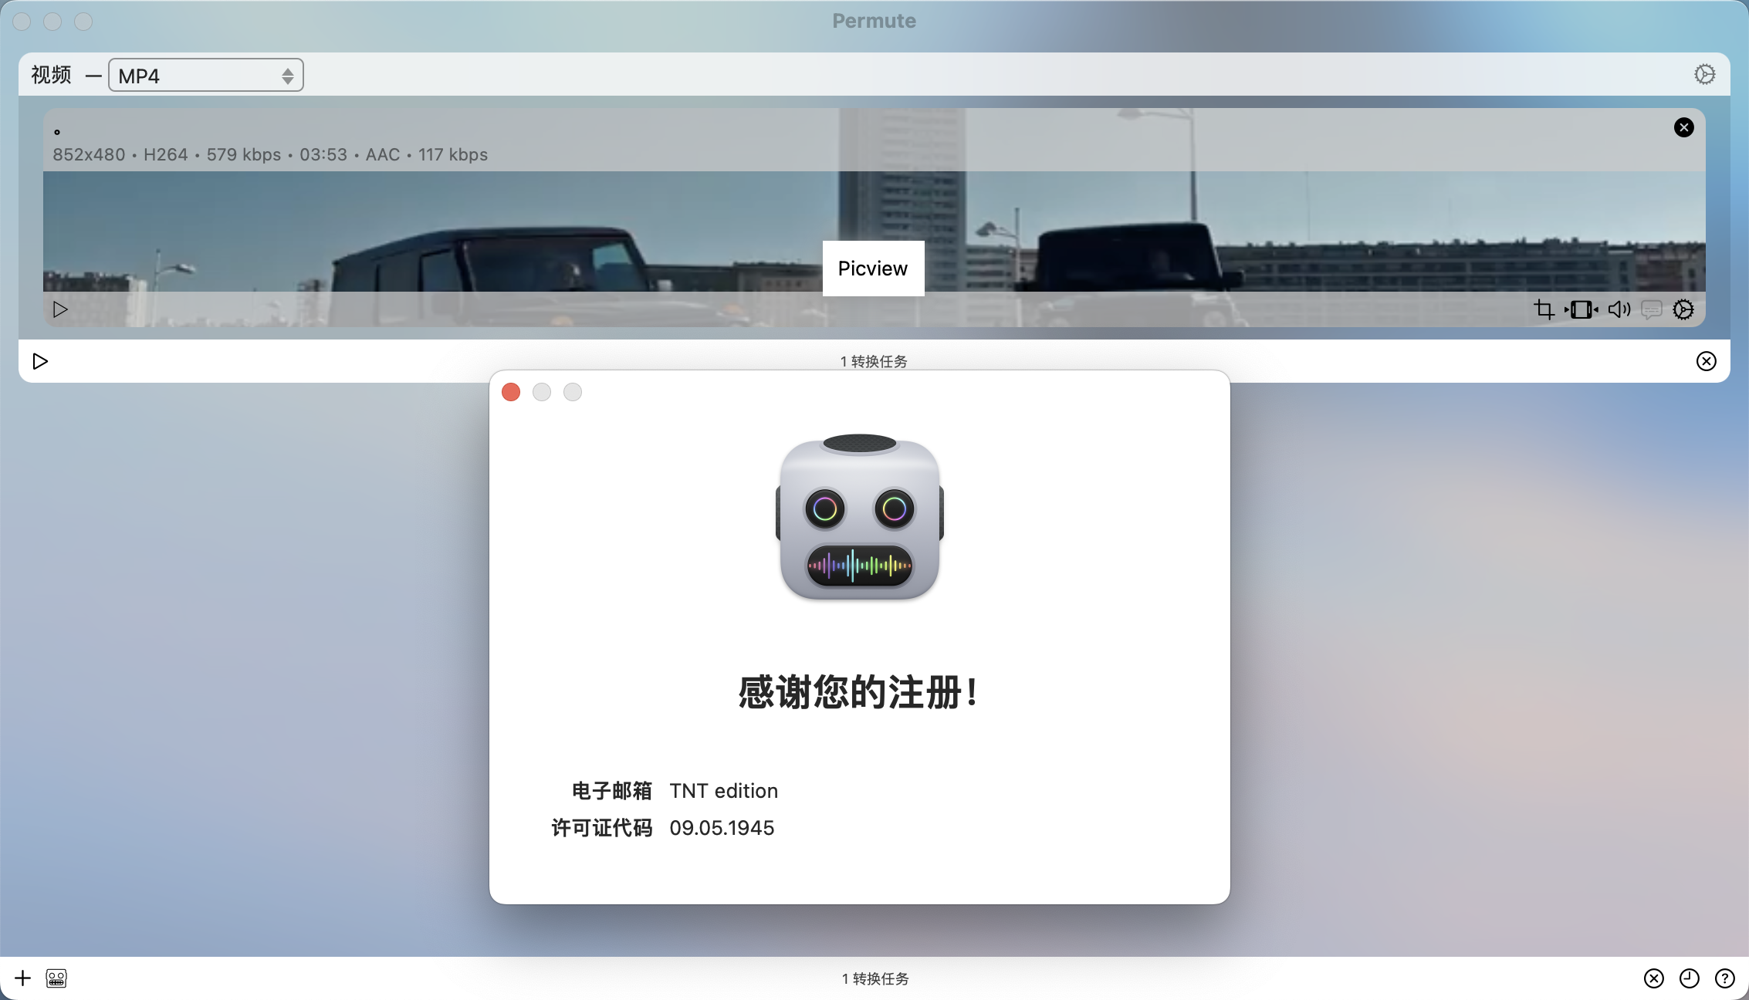Screen dimensions: 1749x1000
Task: Click the robot icon in bottom bar
Action: coord(56,978)
